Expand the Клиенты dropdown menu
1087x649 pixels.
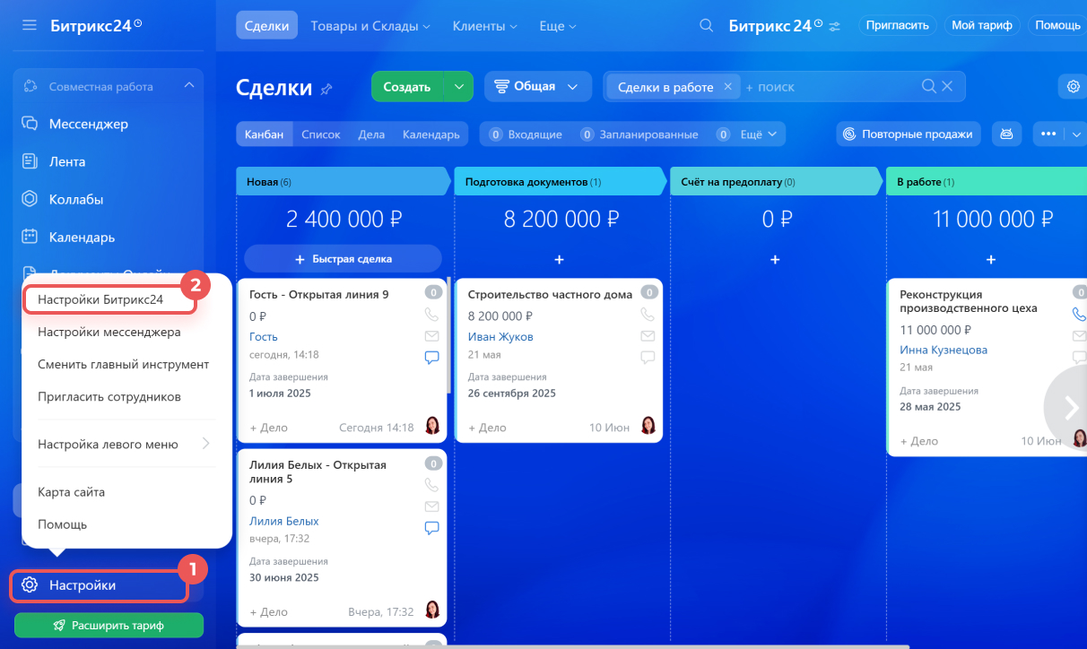tap(485, 26)
